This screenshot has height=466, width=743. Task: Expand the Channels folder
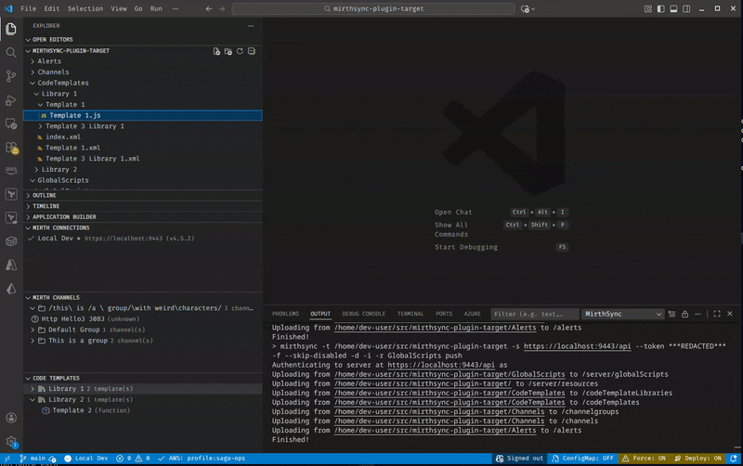click(143, 72)
